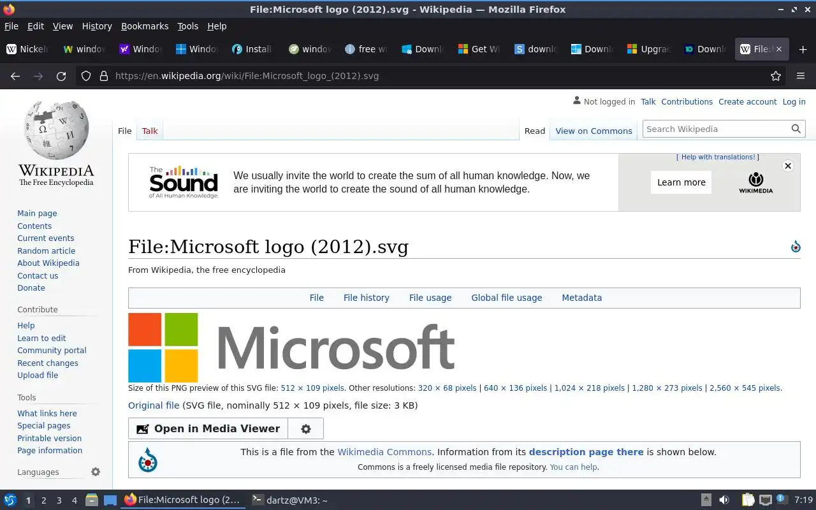This screenshot has height=510, width=816.
Task: Open the History menu
Action: pos(97,26)
